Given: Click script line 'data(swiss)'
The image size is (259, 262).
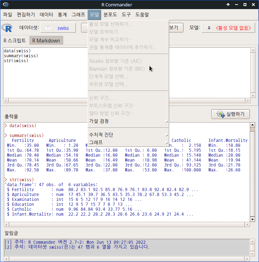Looking at the screenshot, I should [17, 51].
